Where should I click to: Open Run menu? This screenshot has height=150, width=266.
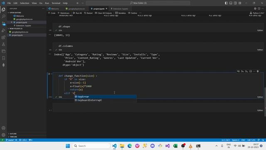47,3
